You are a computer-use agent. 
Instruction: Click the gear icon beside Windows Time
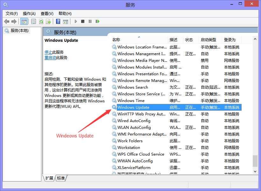click(114, 100)
